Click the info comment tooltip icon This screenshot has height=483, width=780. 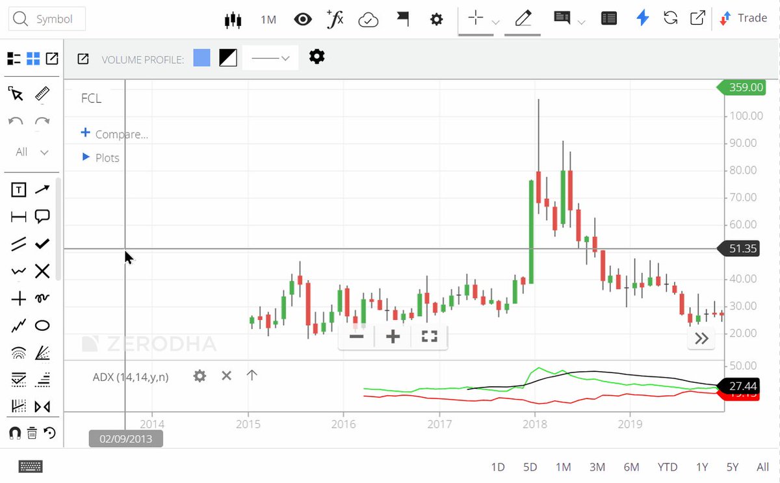pos(562,18)
